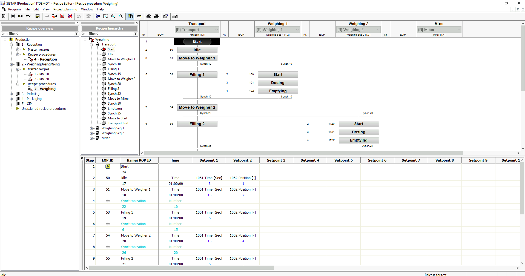Click the zoom-to-area icon with dashed frame
Viewport: 525px width, 276px height.
(x=105, y=16)
